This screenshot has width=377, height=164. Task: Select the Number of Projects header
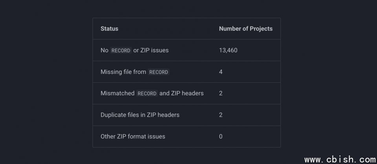[x=245, y=29]
